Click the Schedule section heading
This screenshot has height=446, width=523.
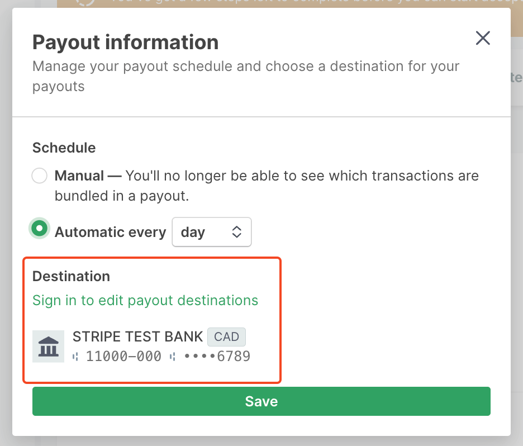pyautogui.click(x=64, y=148)
